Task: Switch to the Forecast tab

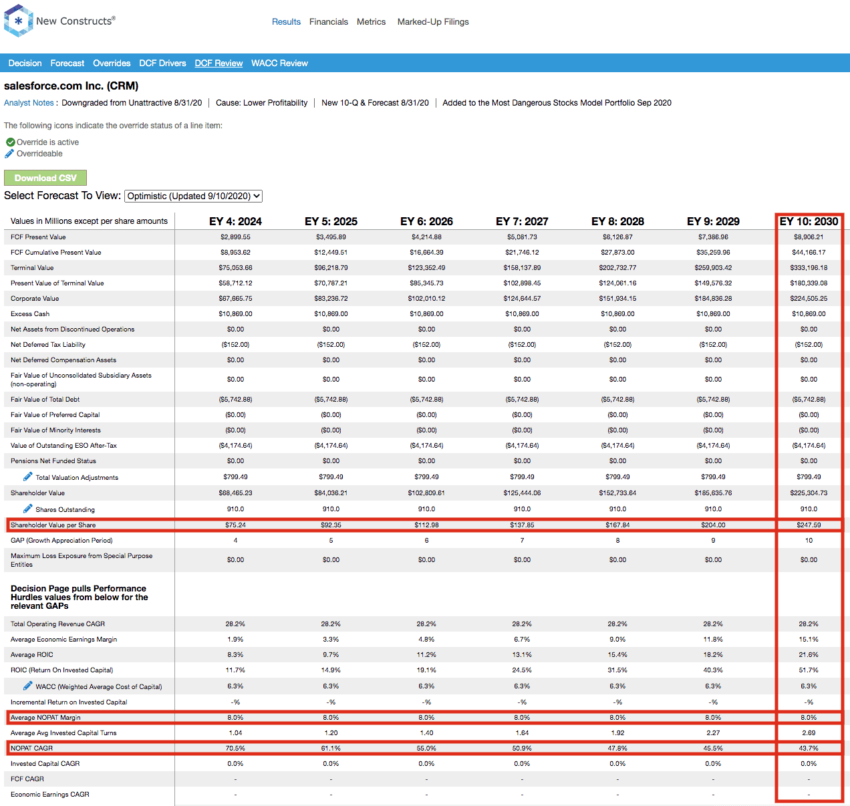Action: tap(67, 63)
